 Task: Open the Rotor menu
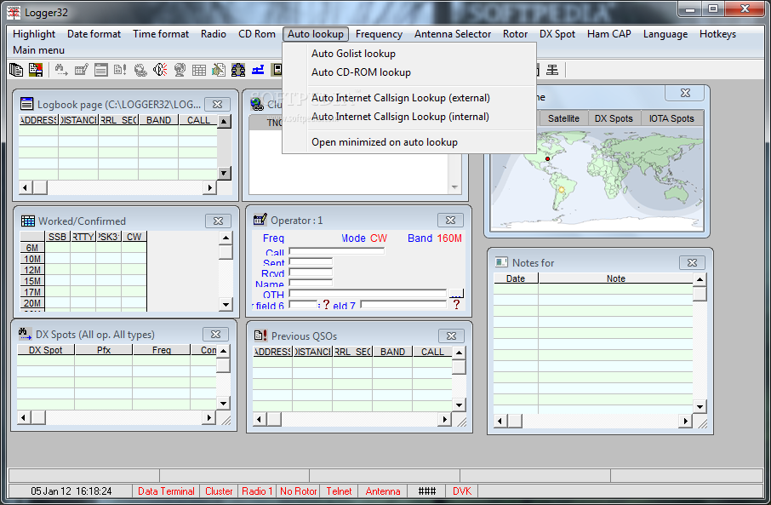[515, 34]
